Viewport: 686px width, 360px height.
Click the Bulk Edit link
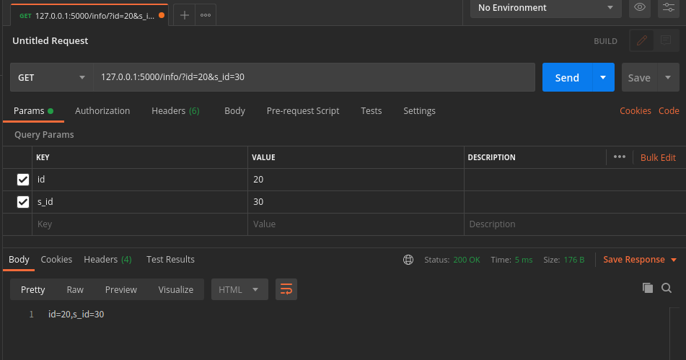[x=658, y=157]
